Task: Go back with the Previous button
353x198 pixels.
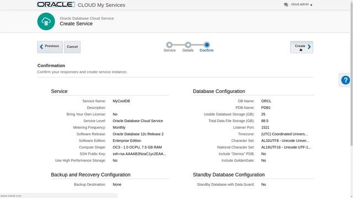Action: (x=50, y=47)
